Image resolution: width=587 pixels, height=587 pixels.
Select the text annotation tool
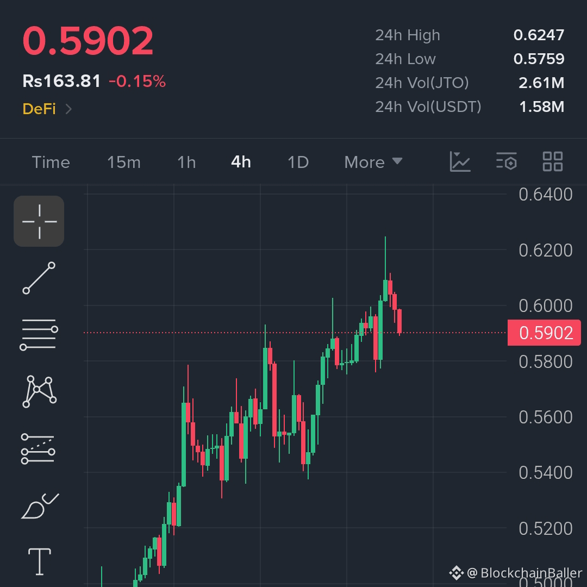tap(40, 561)
